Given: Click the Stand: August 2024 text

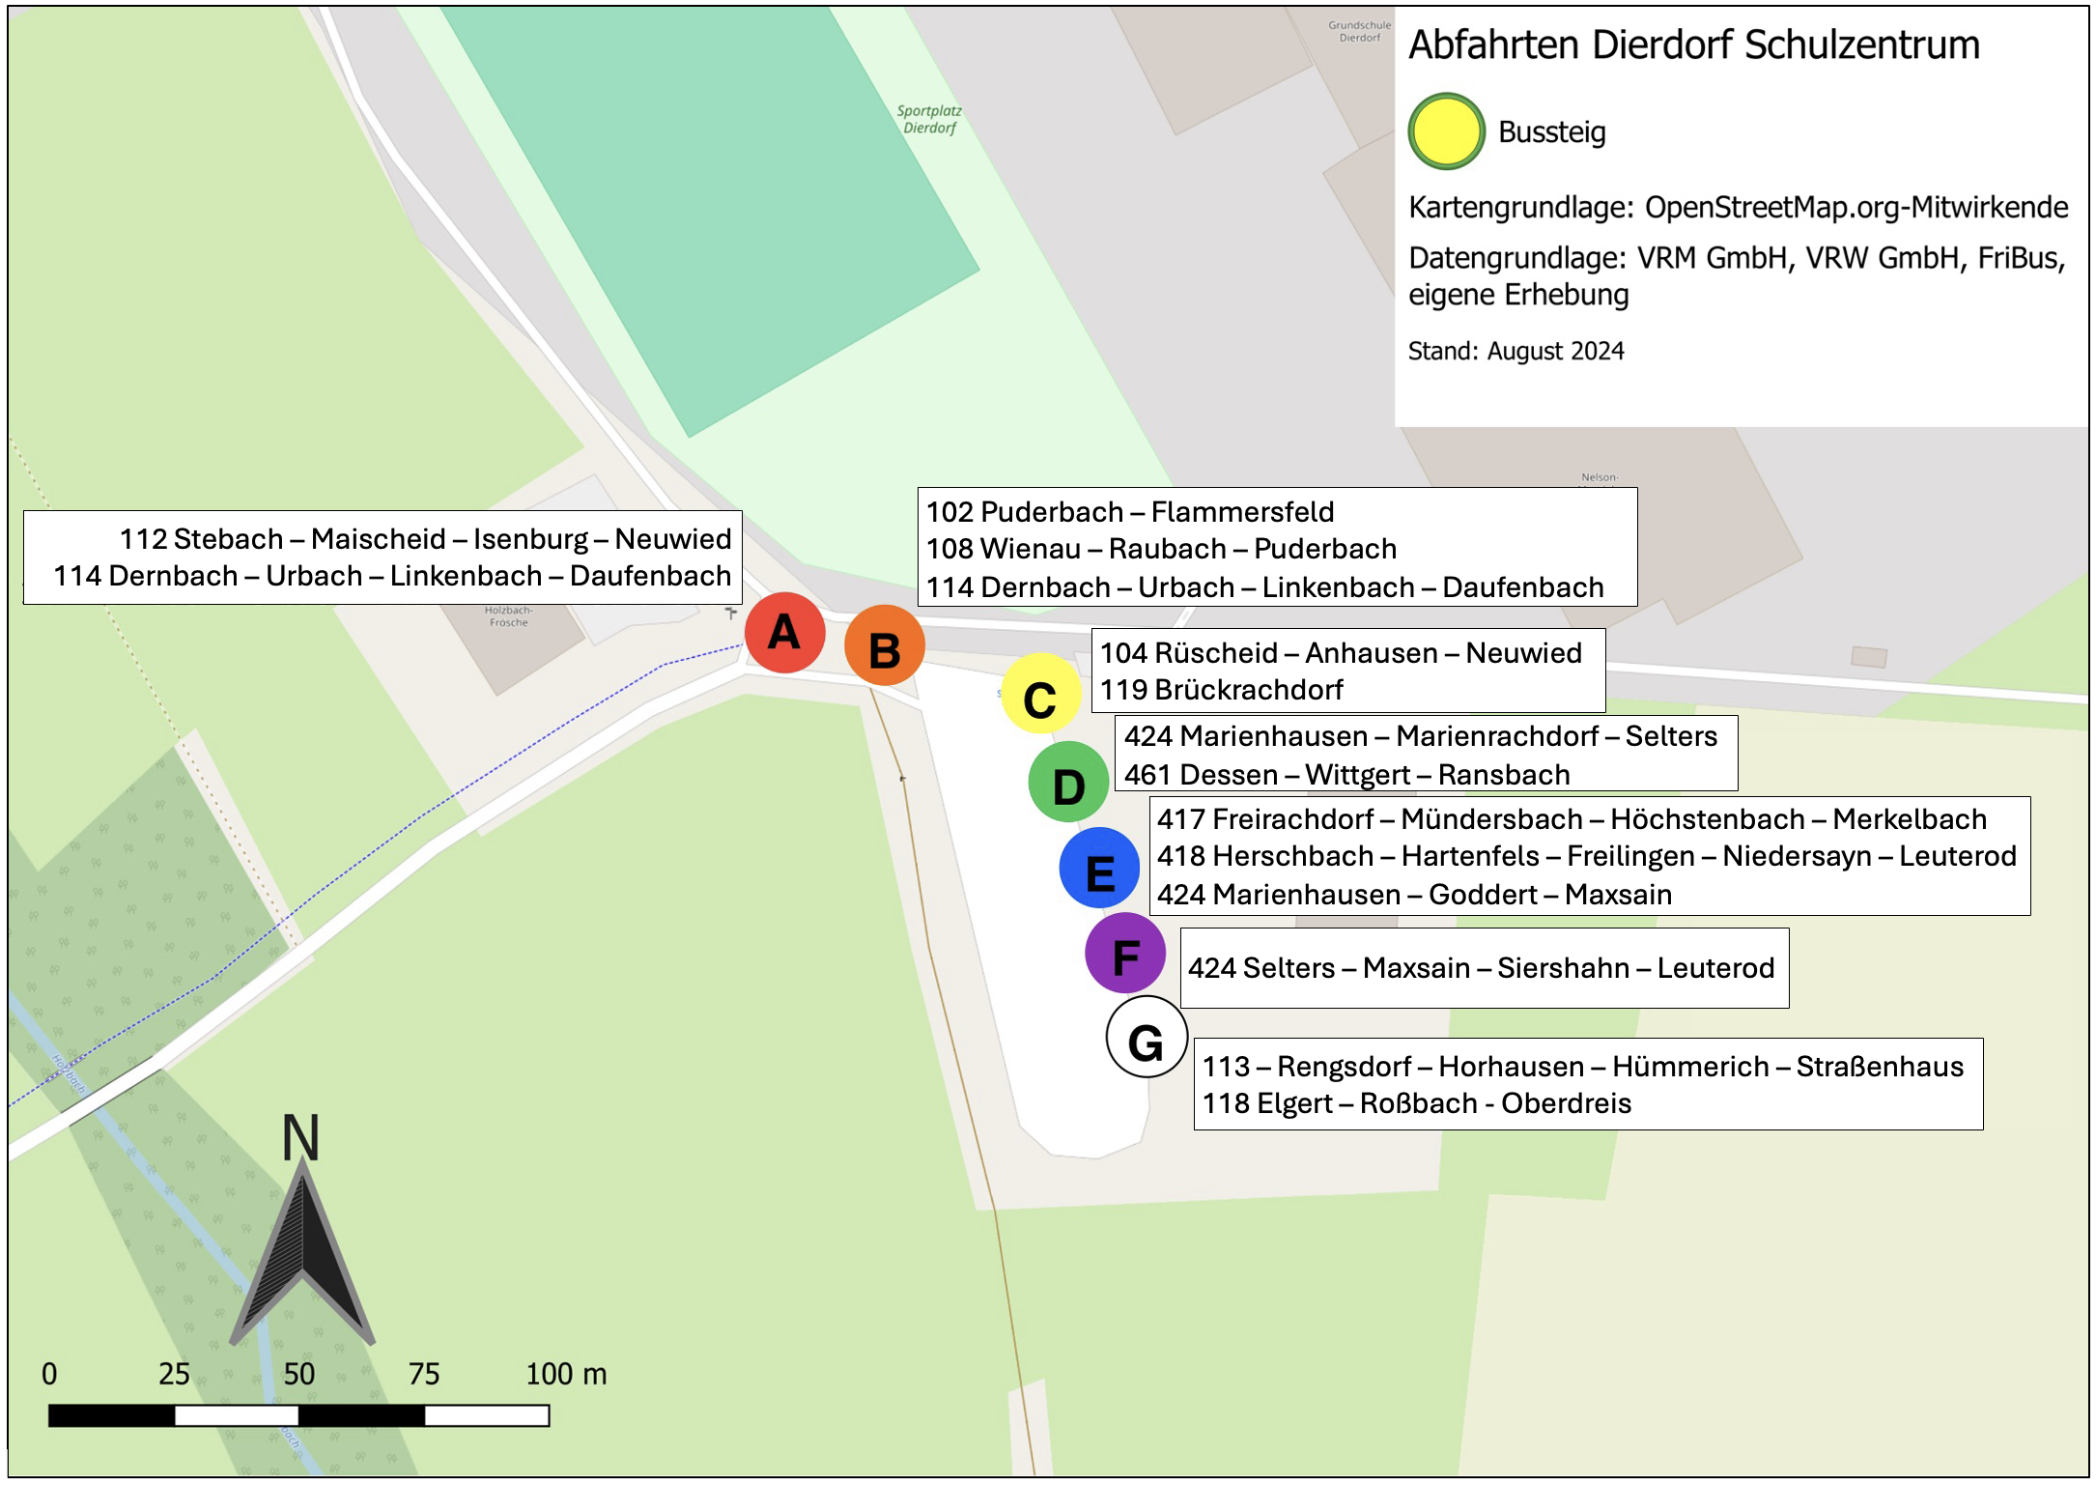Looking at the screenshot, I should pos(1515,351).
